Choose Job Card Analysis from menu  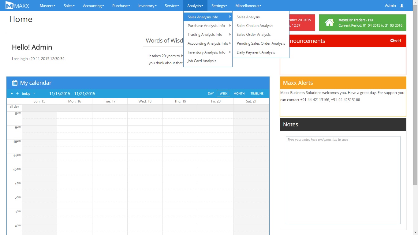click(202, 61)
